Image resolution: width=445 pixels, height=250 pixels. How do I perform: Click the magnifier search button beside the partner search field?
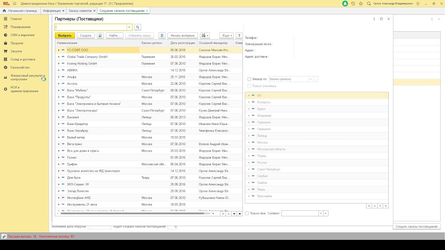pyautogui.click(x=137, y=27)
